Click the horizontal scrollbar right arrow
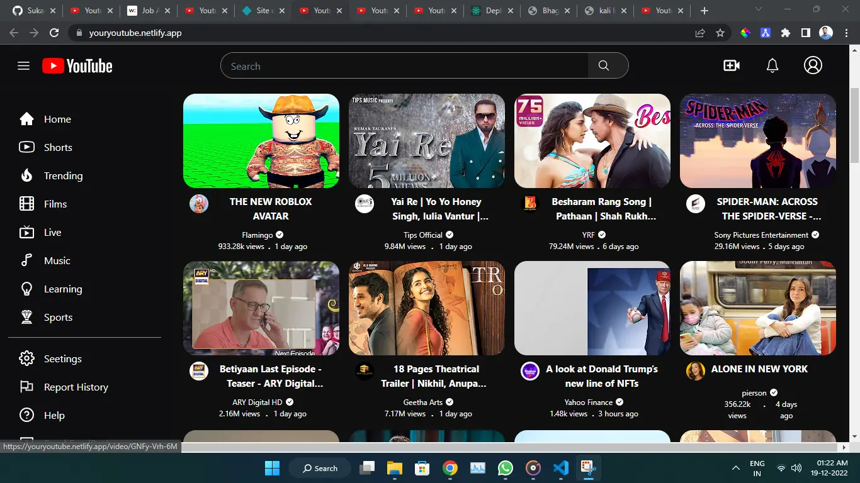The height and width of the screenshot is (483, 860). point(844,447)
